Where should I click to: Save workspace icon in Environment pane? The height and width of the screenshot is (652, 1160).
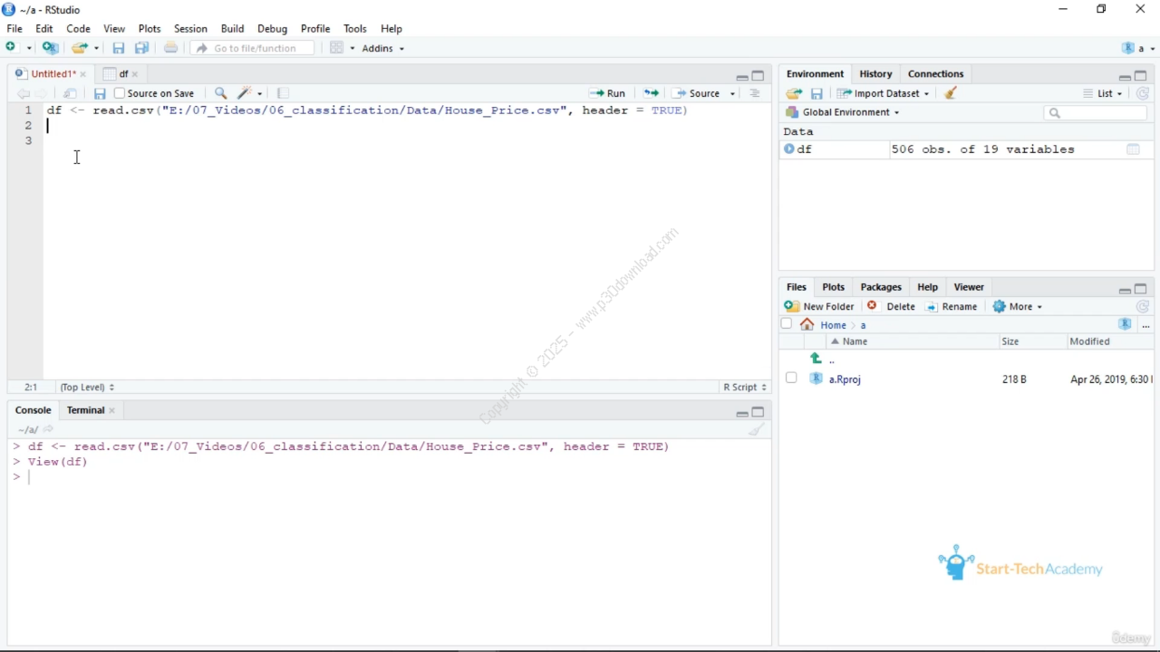click(817, 93)
